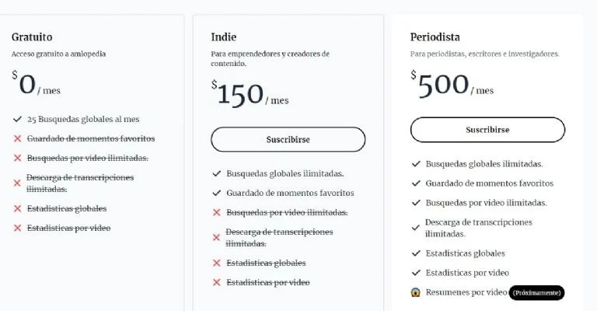Click the $500 / mes price

pyautogui.click(x=452, y=86)
